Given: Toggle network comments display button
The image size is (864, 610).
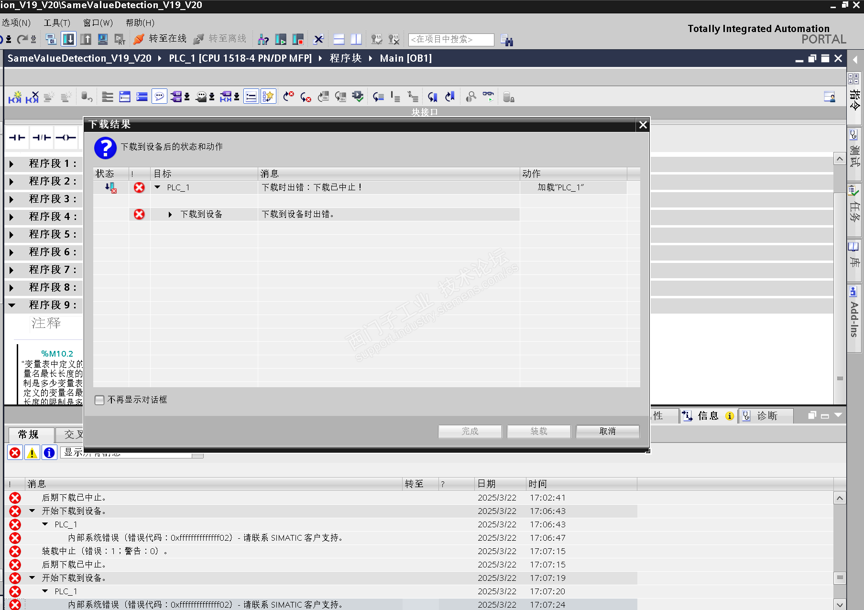Looking at the screenshot, I should pyautogui.click(x=251, y=97).
